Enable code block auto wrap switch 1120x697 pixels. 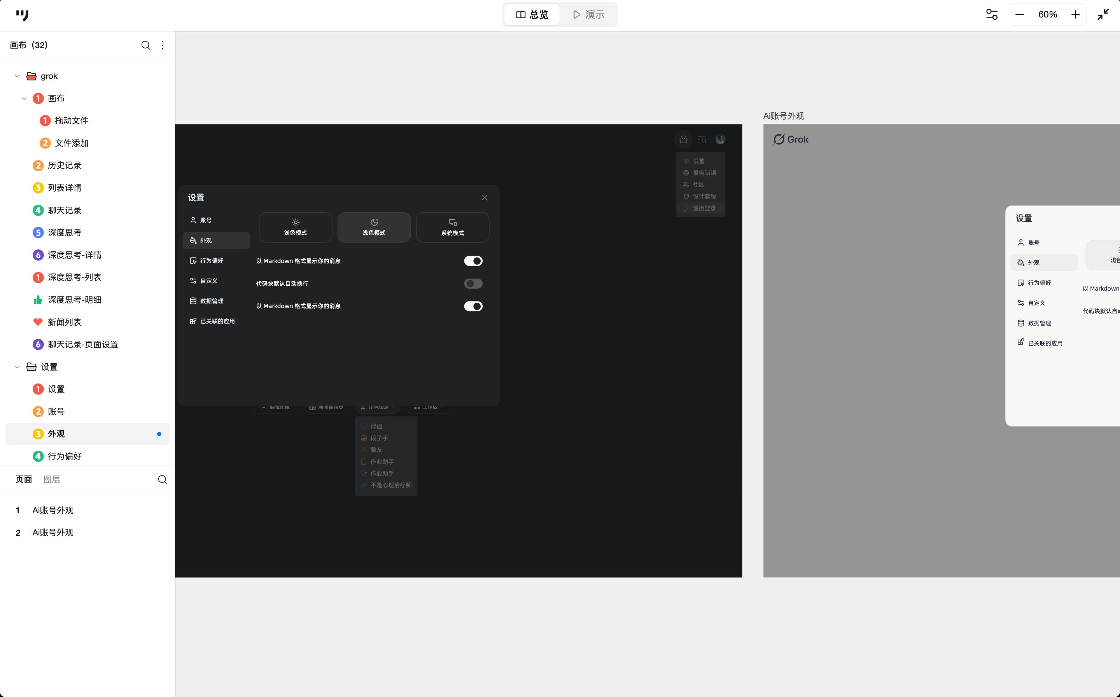pyautogui.click(x=473, y=284)
